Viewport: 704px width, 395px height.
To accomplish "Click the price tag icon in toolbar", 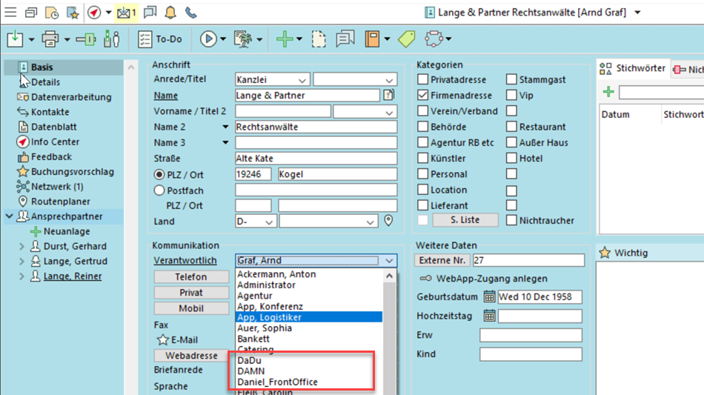I will 406,39.
